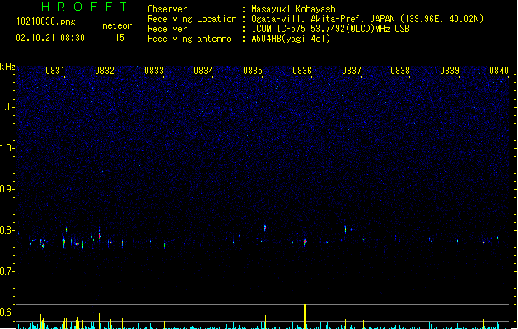Click the 1.0 kHz frequency label

(7, 148)
